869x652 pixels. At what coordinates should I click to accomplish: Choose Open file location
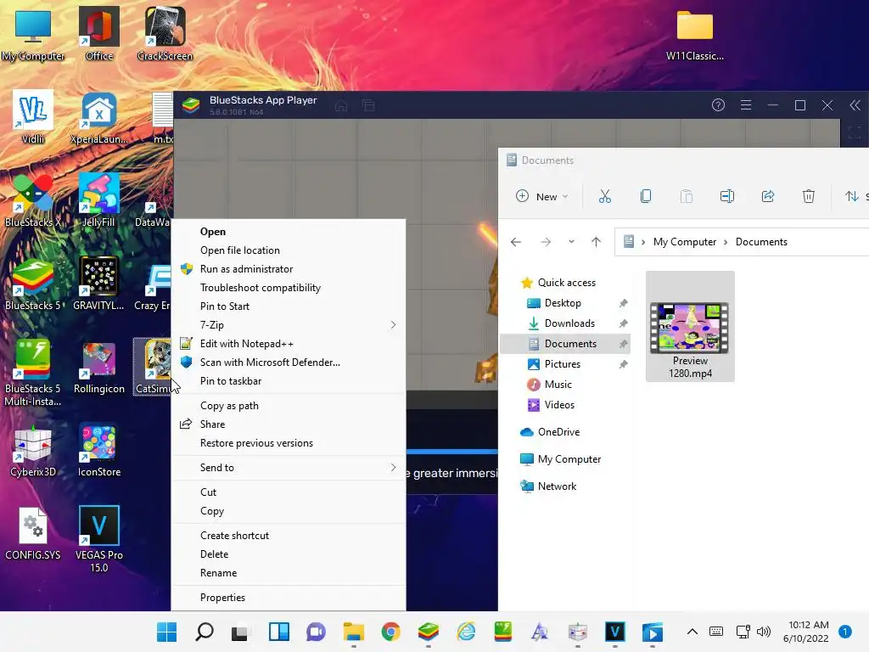[289, 250]
